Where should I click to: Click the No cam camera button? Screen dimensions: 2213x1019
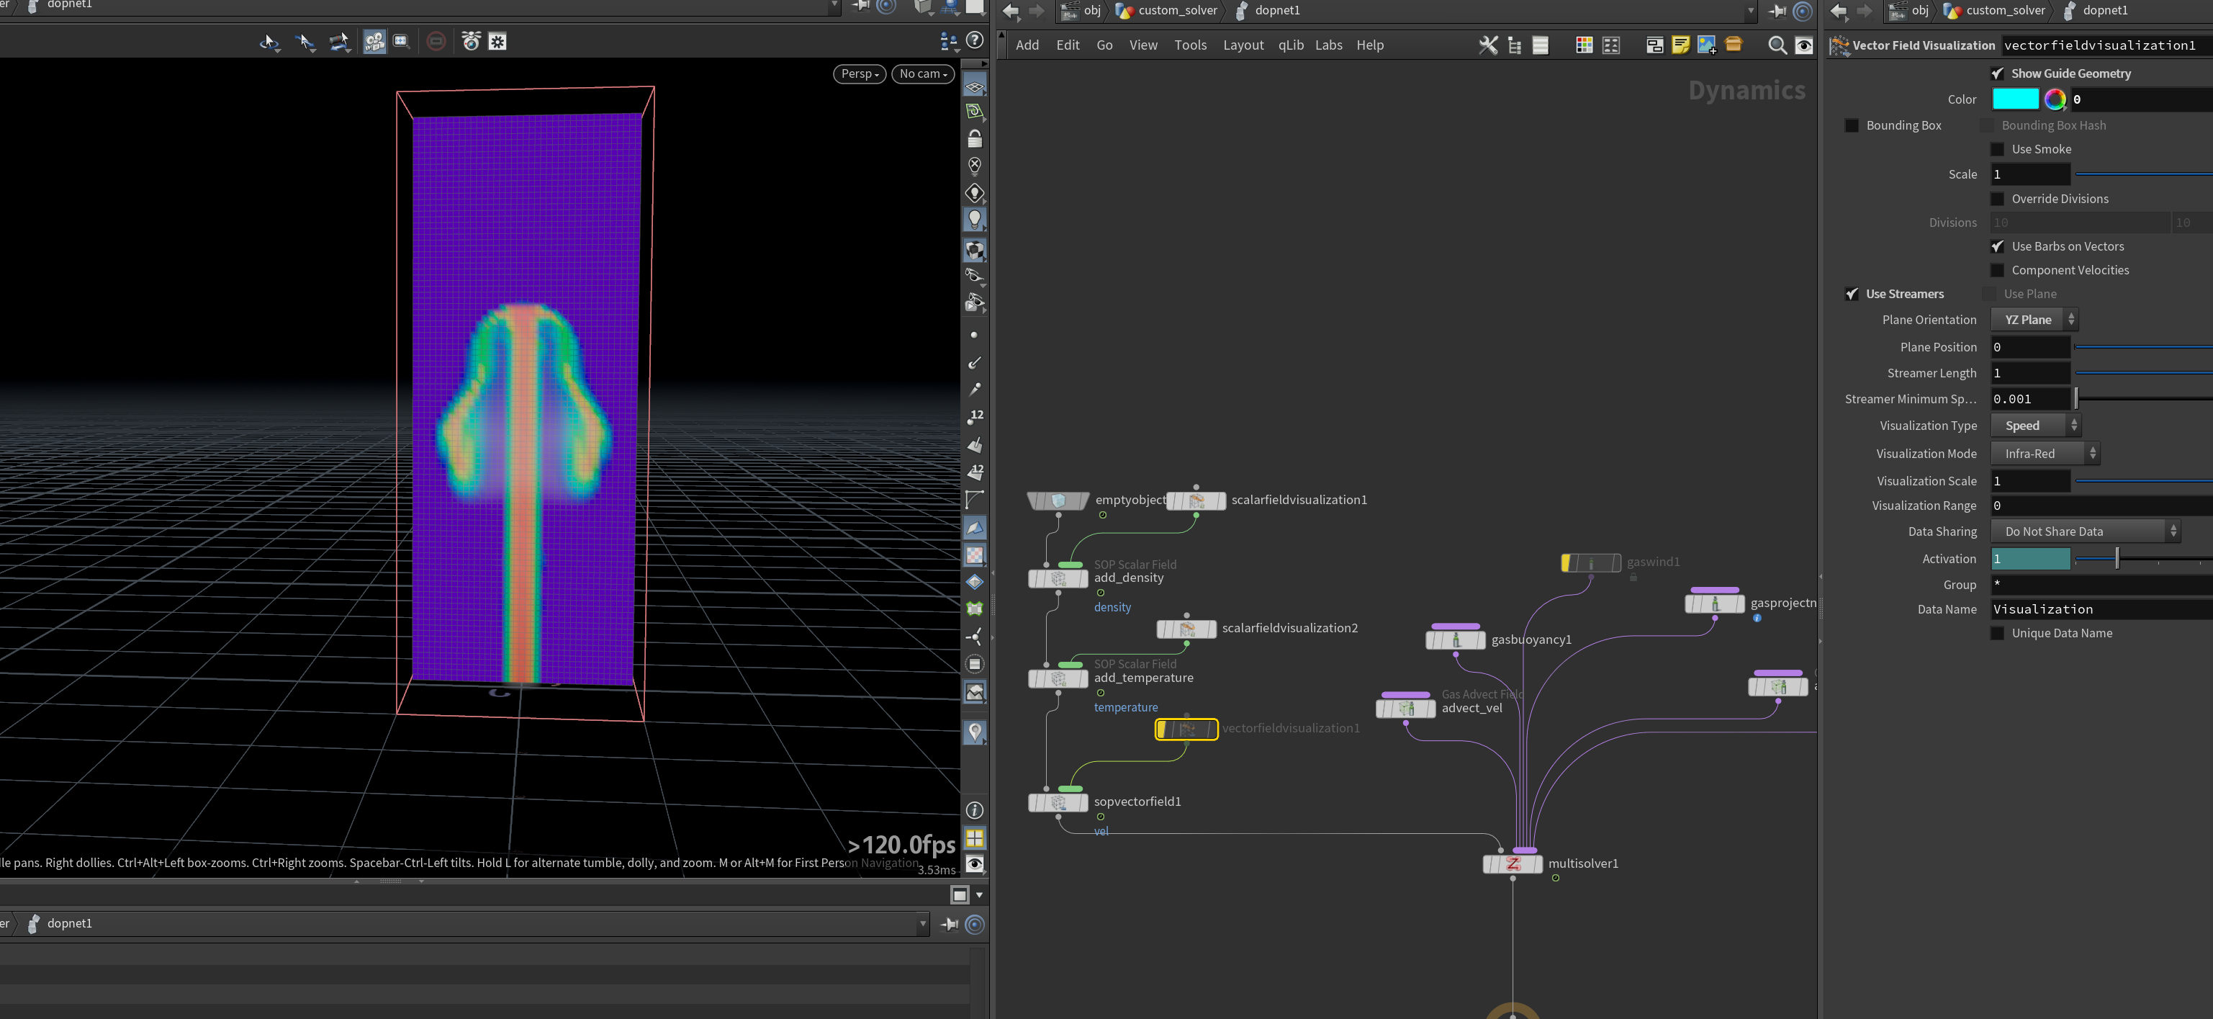(x=923, y=74)
